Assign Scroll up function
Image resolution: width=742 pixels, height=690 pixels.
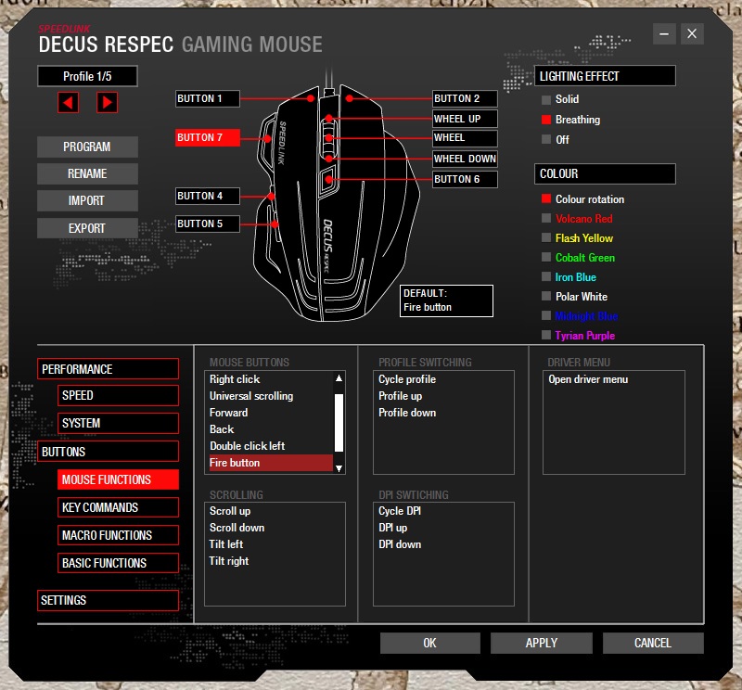230,511
